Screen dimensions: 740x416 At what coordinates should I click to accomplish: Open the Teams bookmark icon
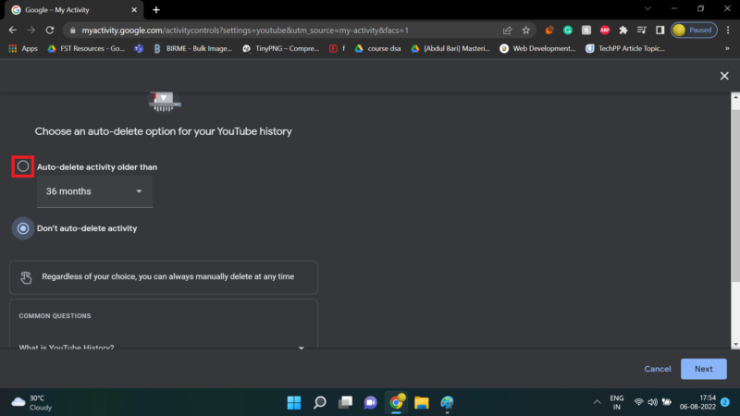pos(139,49)
